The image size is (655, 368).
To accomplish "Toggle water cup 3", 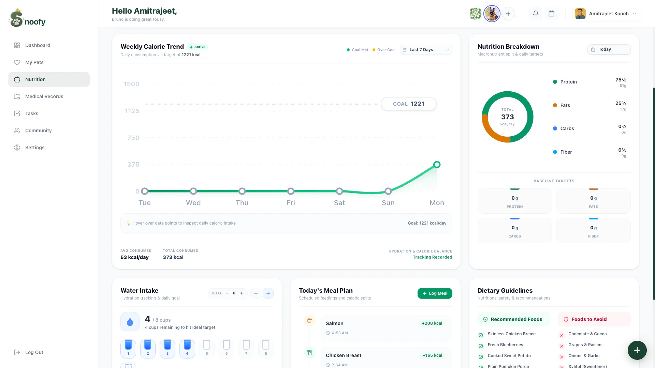I will 168,349.
